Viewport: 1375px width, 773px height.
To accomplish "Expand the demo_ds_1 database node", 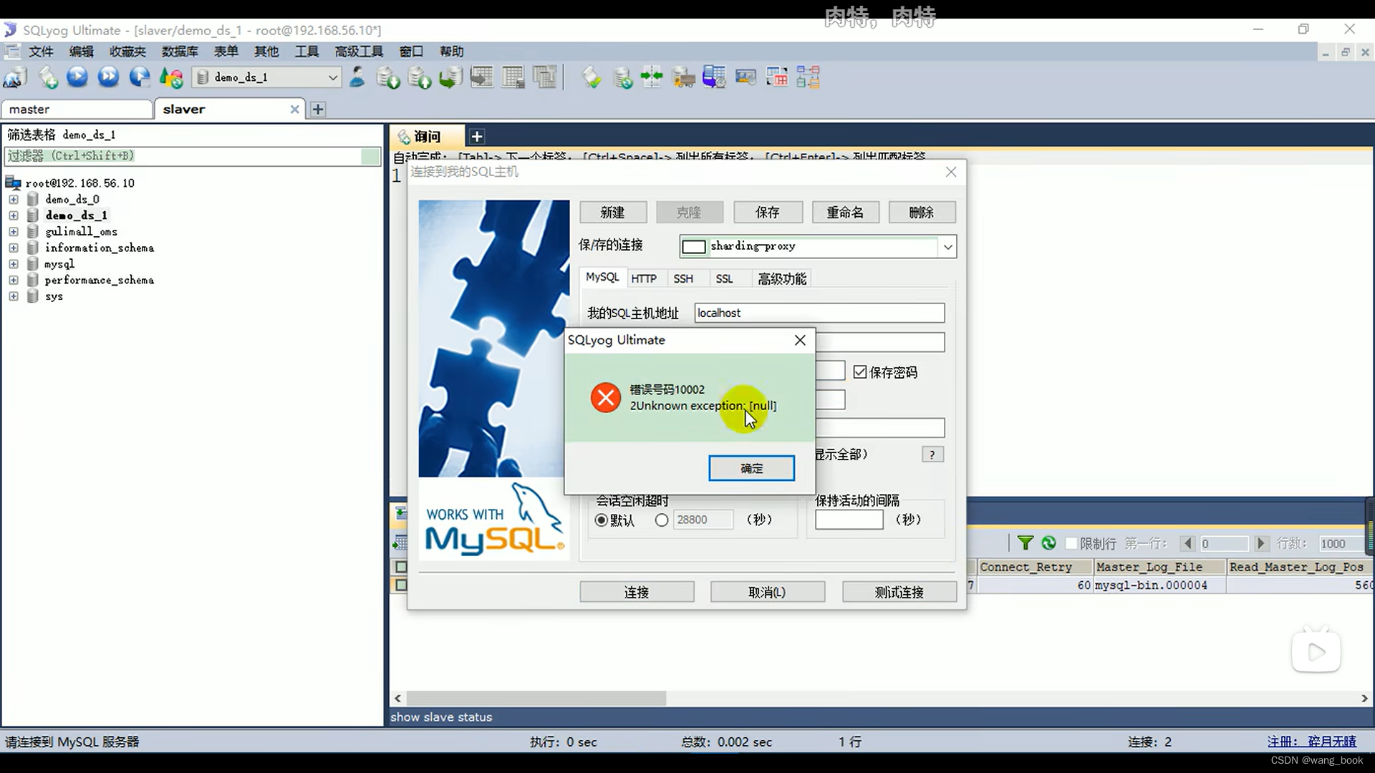I will click(x=14, y=215).
